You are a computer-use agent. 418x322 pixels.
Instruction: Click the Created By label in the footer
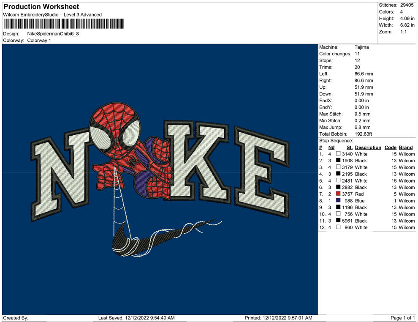pyautogui.click(x=16, y=318)
